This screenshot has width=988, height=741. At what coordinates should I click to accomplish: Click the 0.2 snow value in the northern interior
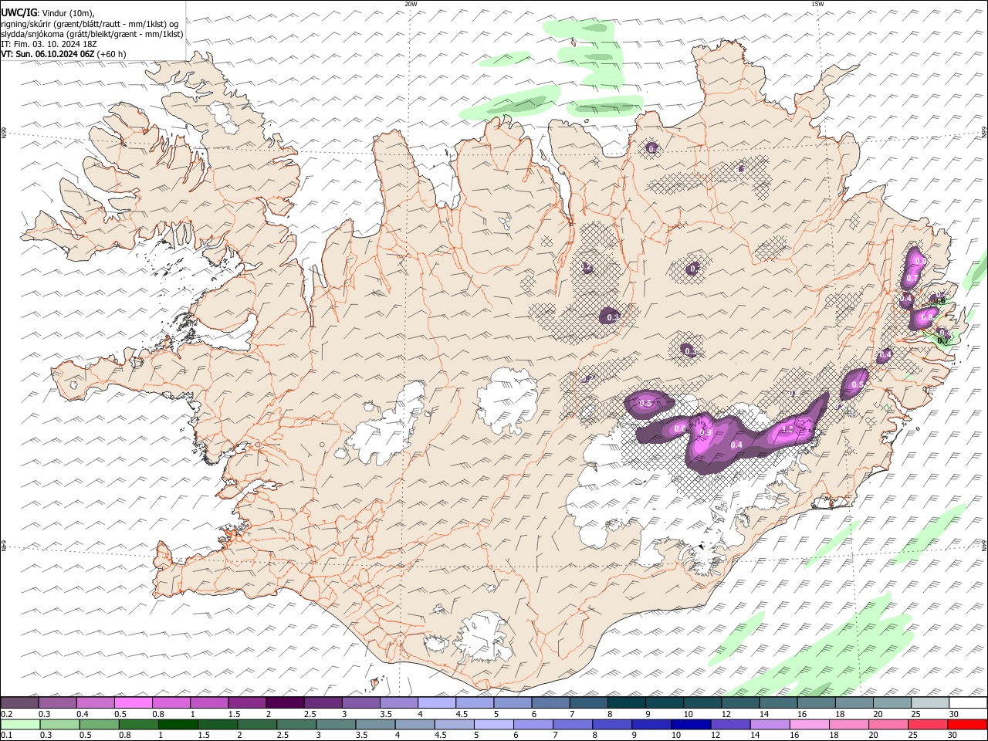[x=586, y=267]
